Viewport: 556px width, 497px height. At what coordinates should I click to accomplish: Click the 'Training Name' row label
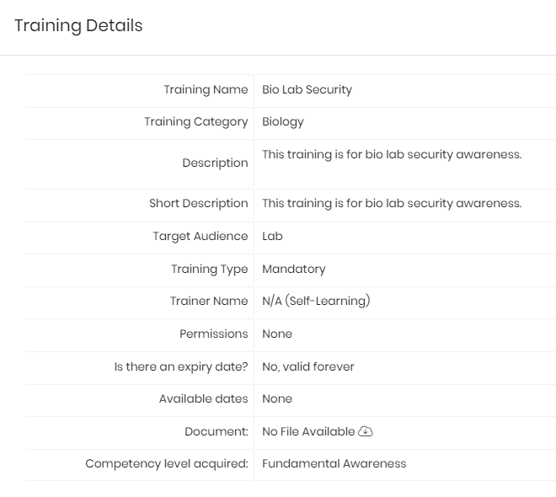(206, 89)
